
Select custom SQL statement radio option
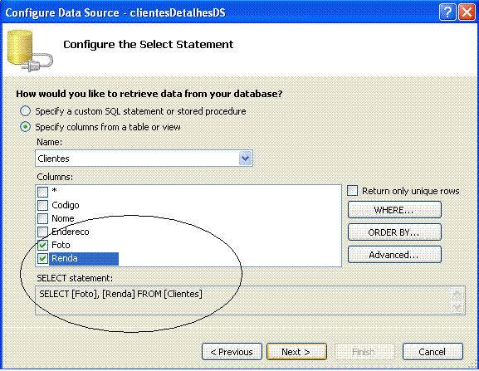pyautogui.click(x=25, y=111)
